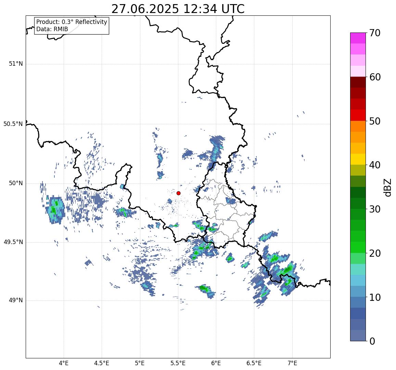396x370 pixels.
Task: Click the yellow 40 dBZ colorbar segment
Action: [358, 160]
